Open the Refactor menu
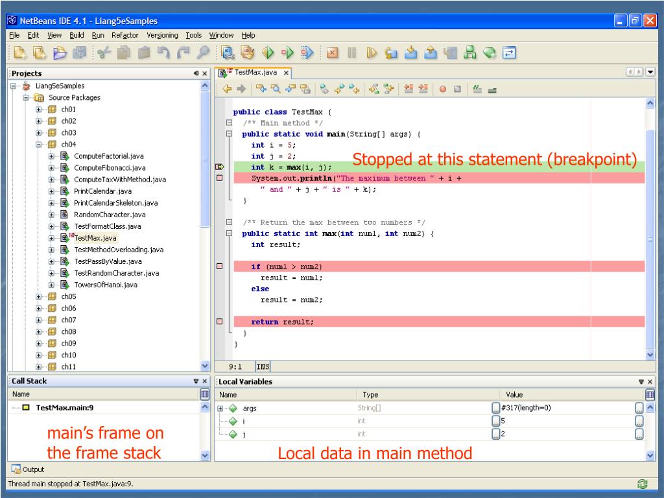Image resolution: width=664 pixels, height=498 pixels. pyautogui.click(x=125, y=35)
